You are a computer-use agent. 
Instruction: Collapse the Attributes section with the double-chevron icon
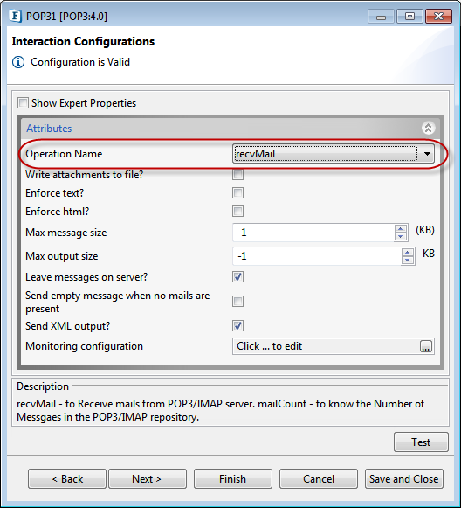click(428, 128)
